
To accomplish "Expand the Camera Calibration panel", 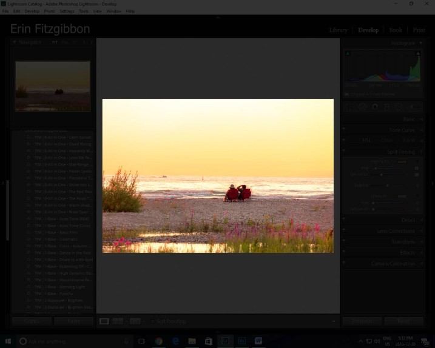I will 393,264.
